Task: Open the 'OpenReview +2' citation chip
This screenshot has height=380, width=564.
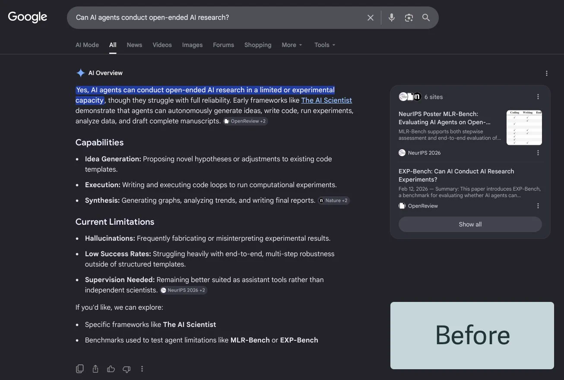Action: tap(245, 121)
